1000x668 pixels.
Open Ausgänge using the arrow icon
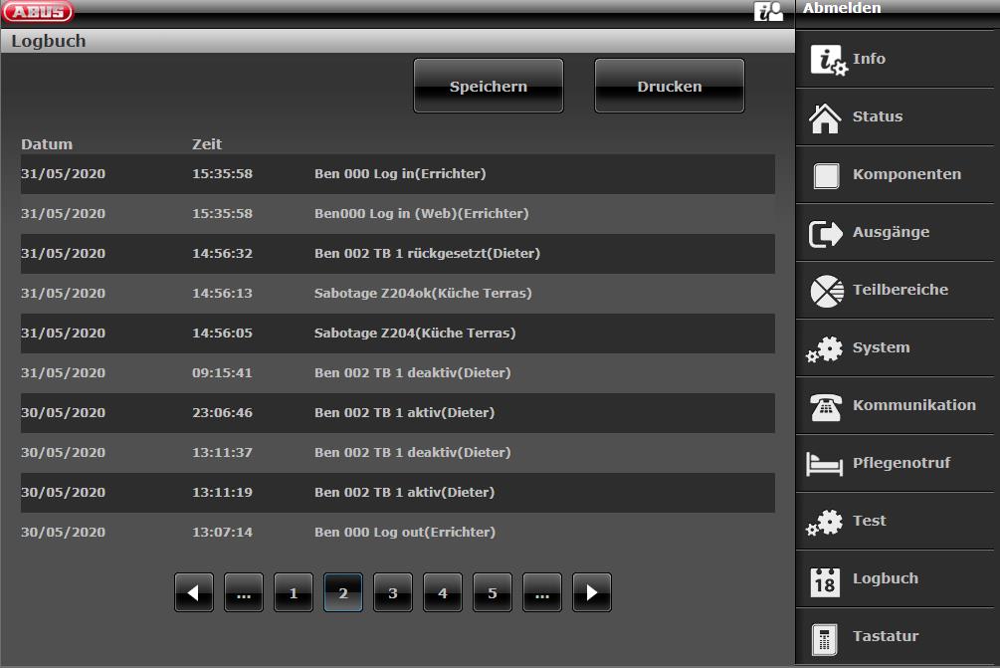click(x=826, y=234)
